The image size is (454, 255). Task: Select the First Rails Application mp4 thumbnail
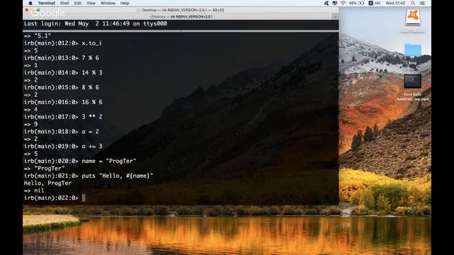point(413,81)
